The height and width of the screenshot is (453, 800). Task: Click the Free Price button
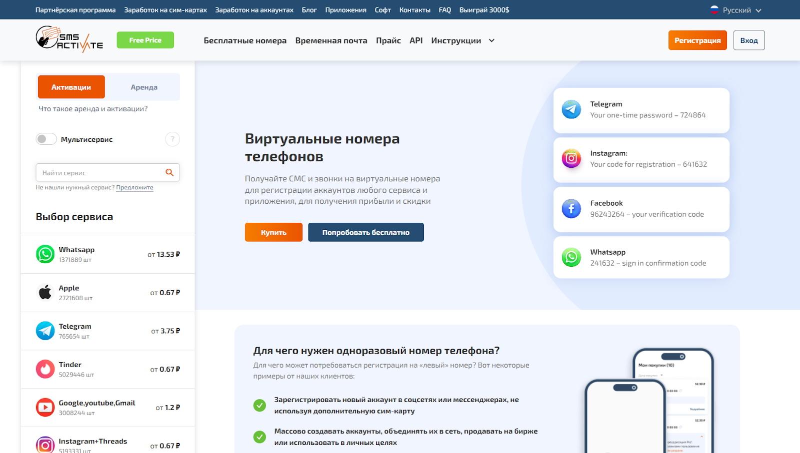pyautogui.click(x=145, y=40)
